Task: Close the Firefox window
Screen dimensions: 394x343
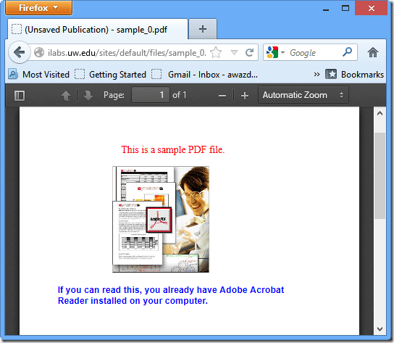Action: point(371,8)
